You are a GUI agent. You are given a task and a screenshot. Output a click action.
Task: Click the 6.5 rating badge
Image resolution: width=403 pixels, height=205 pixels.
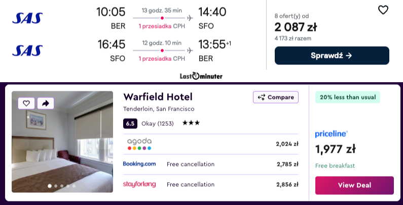click(130, 123)
